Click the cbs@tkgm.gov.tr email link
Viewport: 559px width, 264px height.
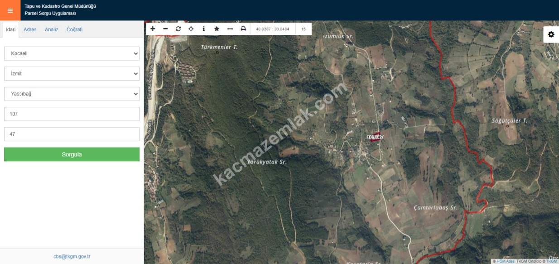tap(72, 256)
